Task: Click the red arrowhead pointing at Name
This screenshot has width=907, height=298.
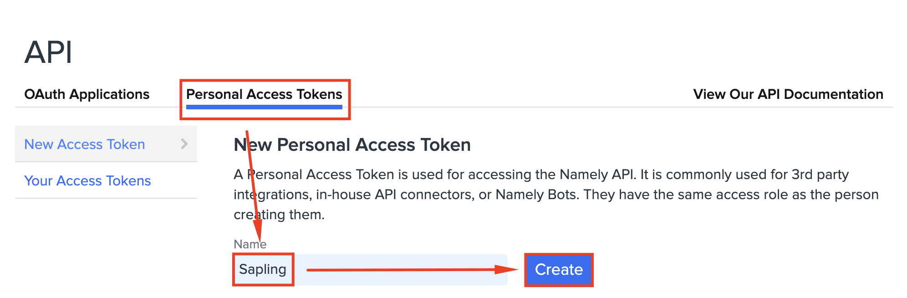Action: [258, 229]
